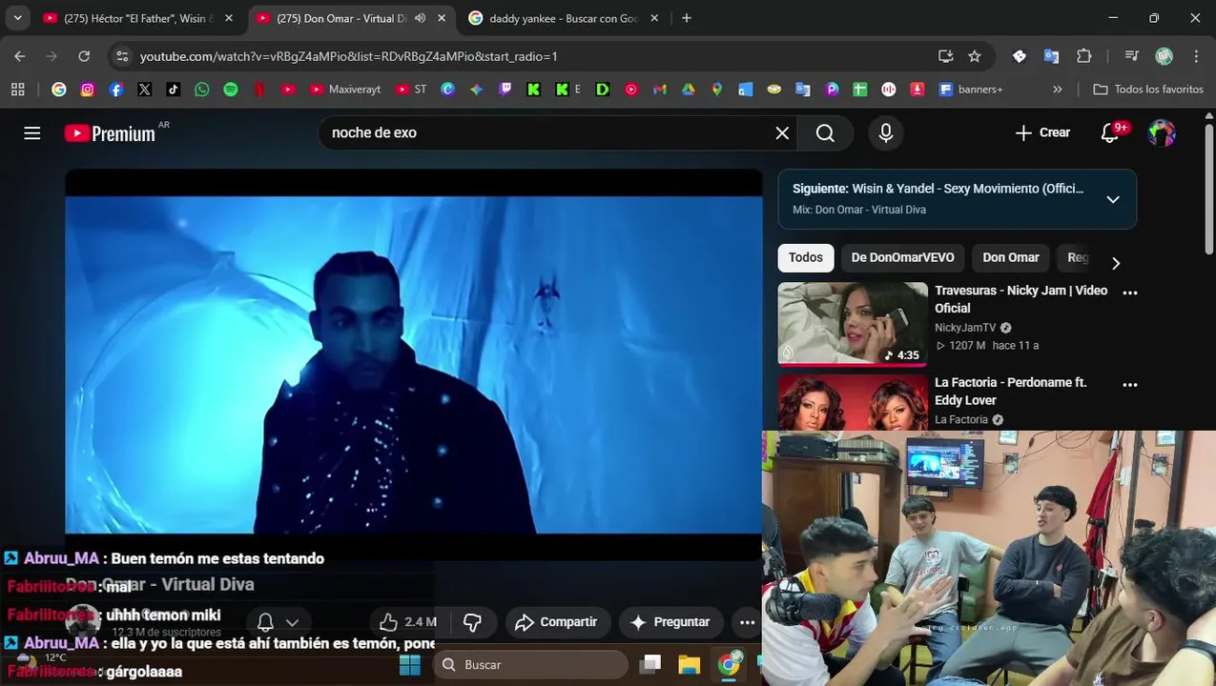Open options for Travesuras video
This screenshot has height=686, width=1216.
click(x=1130, y=293)
